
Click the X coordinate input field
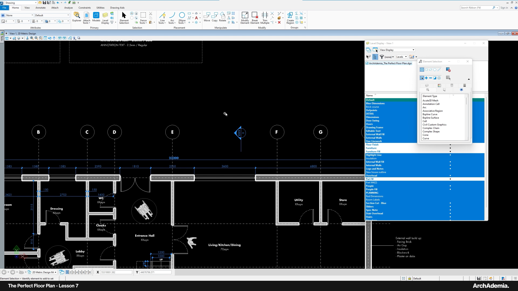116,272
